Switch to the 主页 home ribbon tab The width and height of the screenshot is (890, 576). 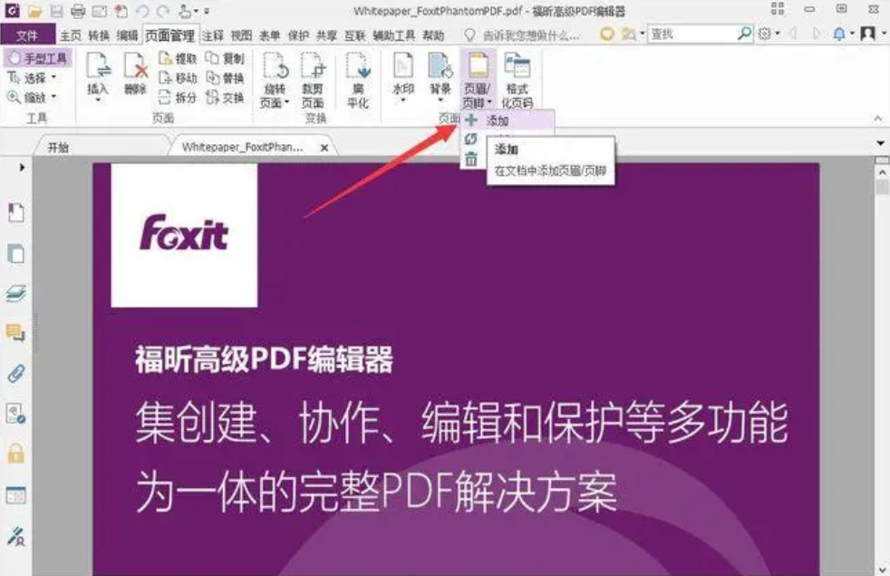71,35
